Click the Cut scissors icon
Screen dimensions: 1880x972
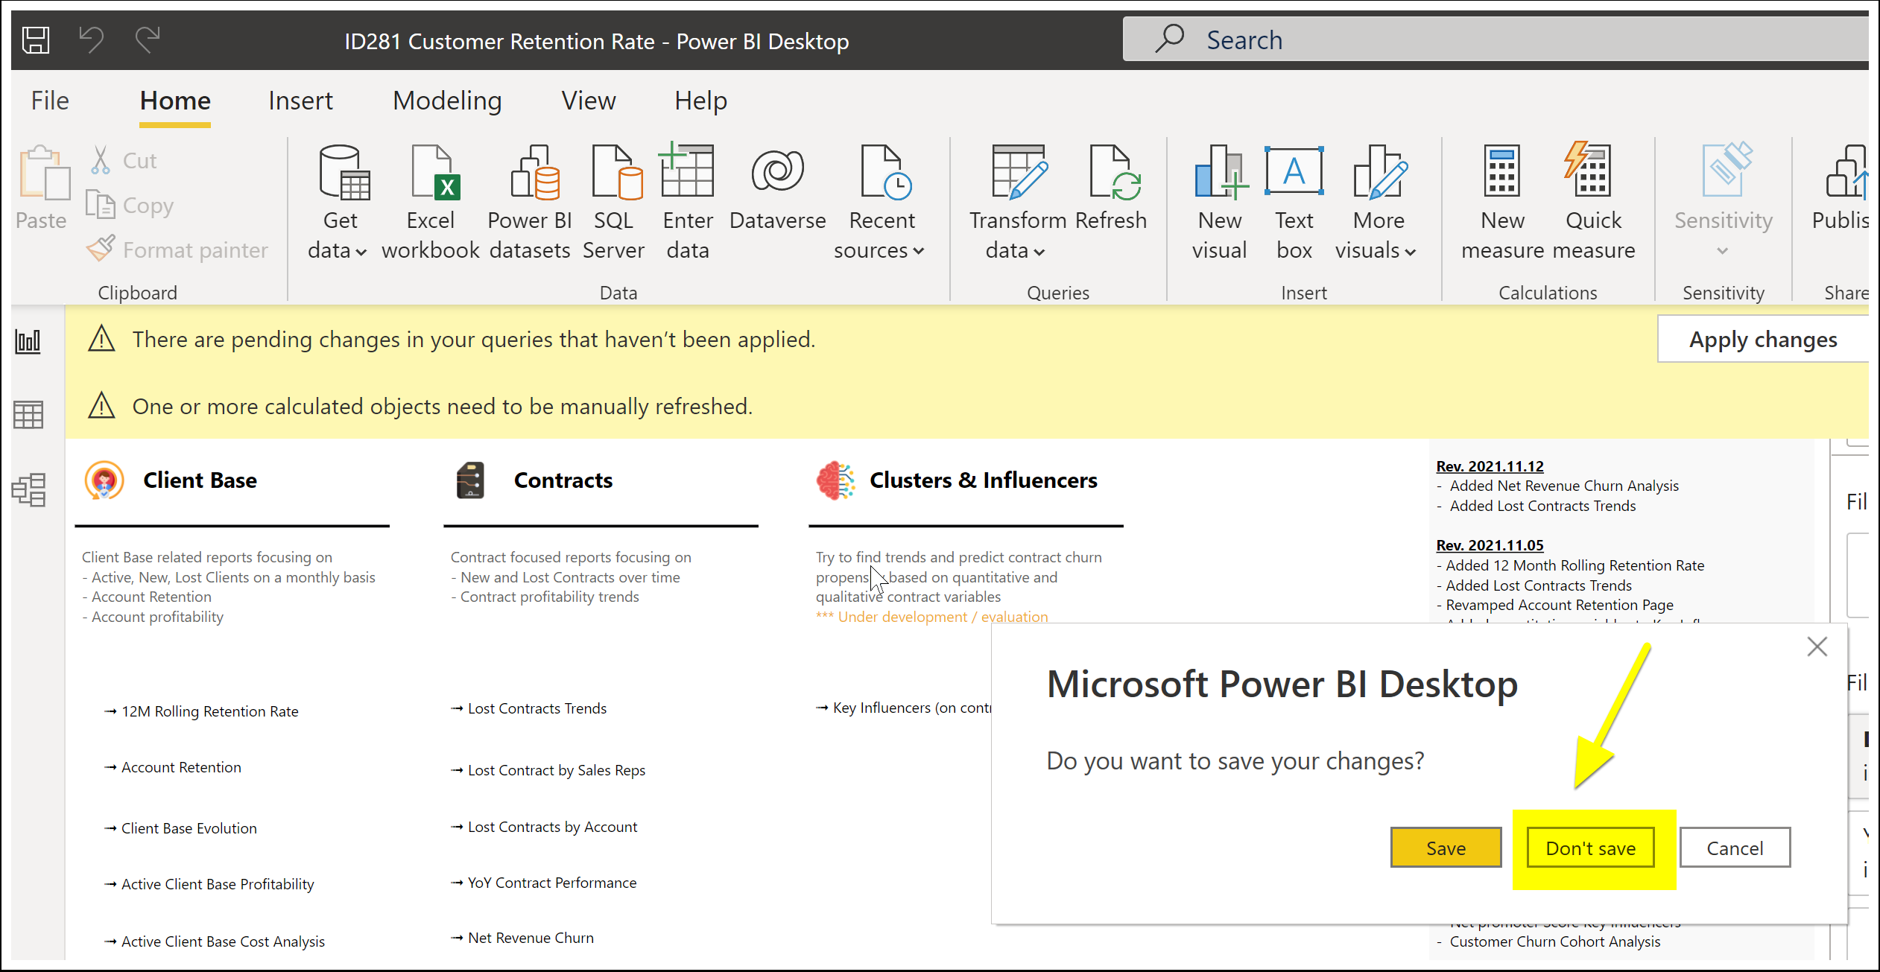101,160
